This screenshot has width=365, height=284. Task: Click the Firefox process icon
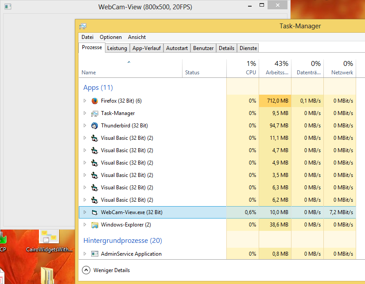tap(94, 100)
